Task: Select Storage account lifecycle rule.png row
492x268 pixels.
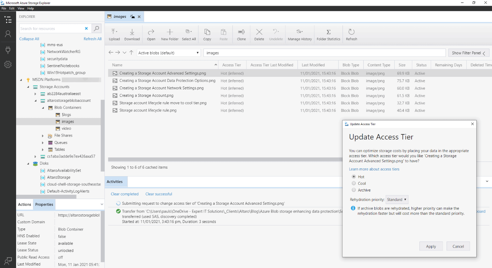Action: tap(300, 110)
